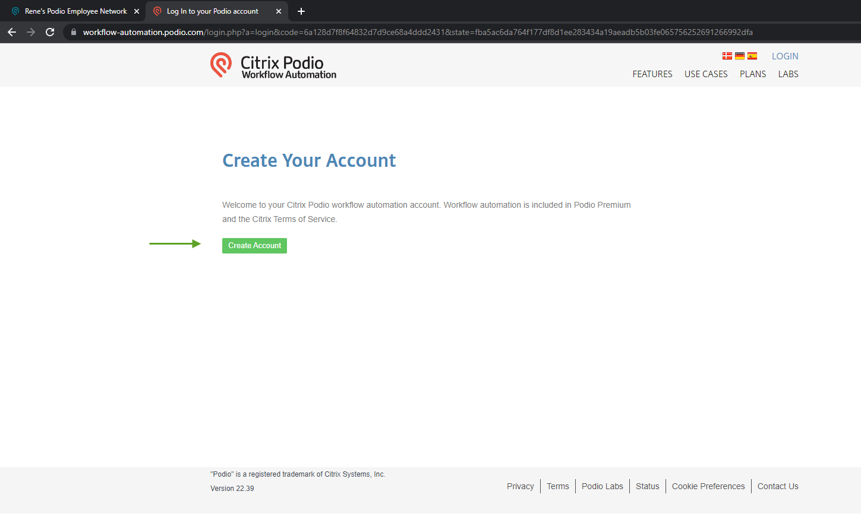Open a new browser tab with plus

click(x=301, y=11)
